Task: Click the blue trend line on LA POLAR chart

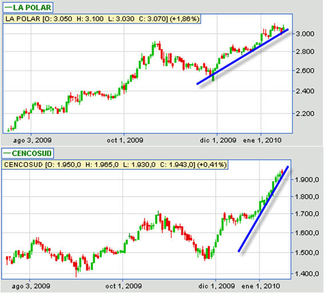Action: click(x=242, y=56)
